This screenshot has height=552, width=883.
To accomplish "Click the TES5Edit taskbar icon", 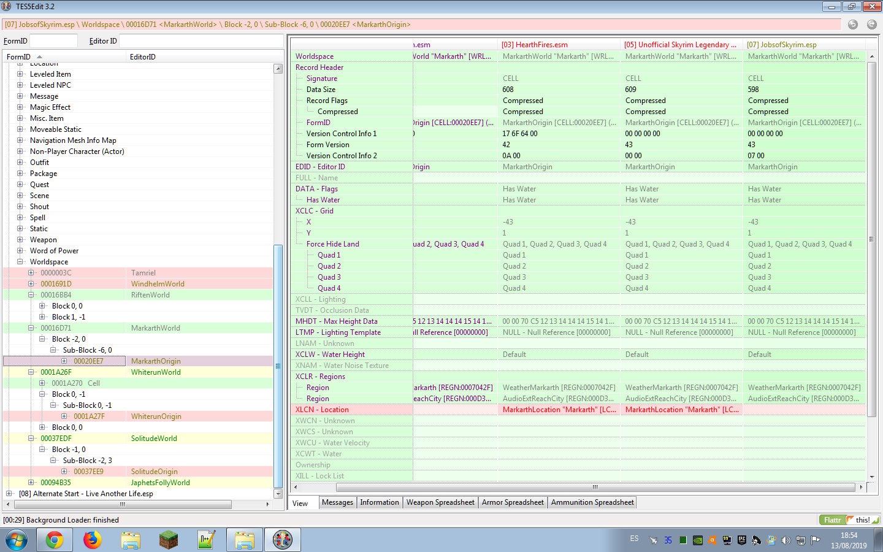I will 283,540.
